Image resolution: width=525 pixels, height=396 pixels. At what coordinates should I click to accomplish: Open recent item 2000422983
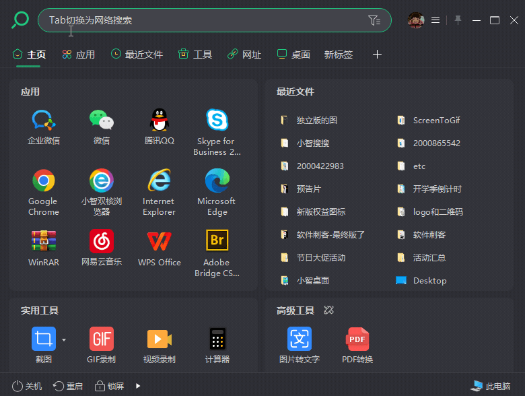pos(312,166)
